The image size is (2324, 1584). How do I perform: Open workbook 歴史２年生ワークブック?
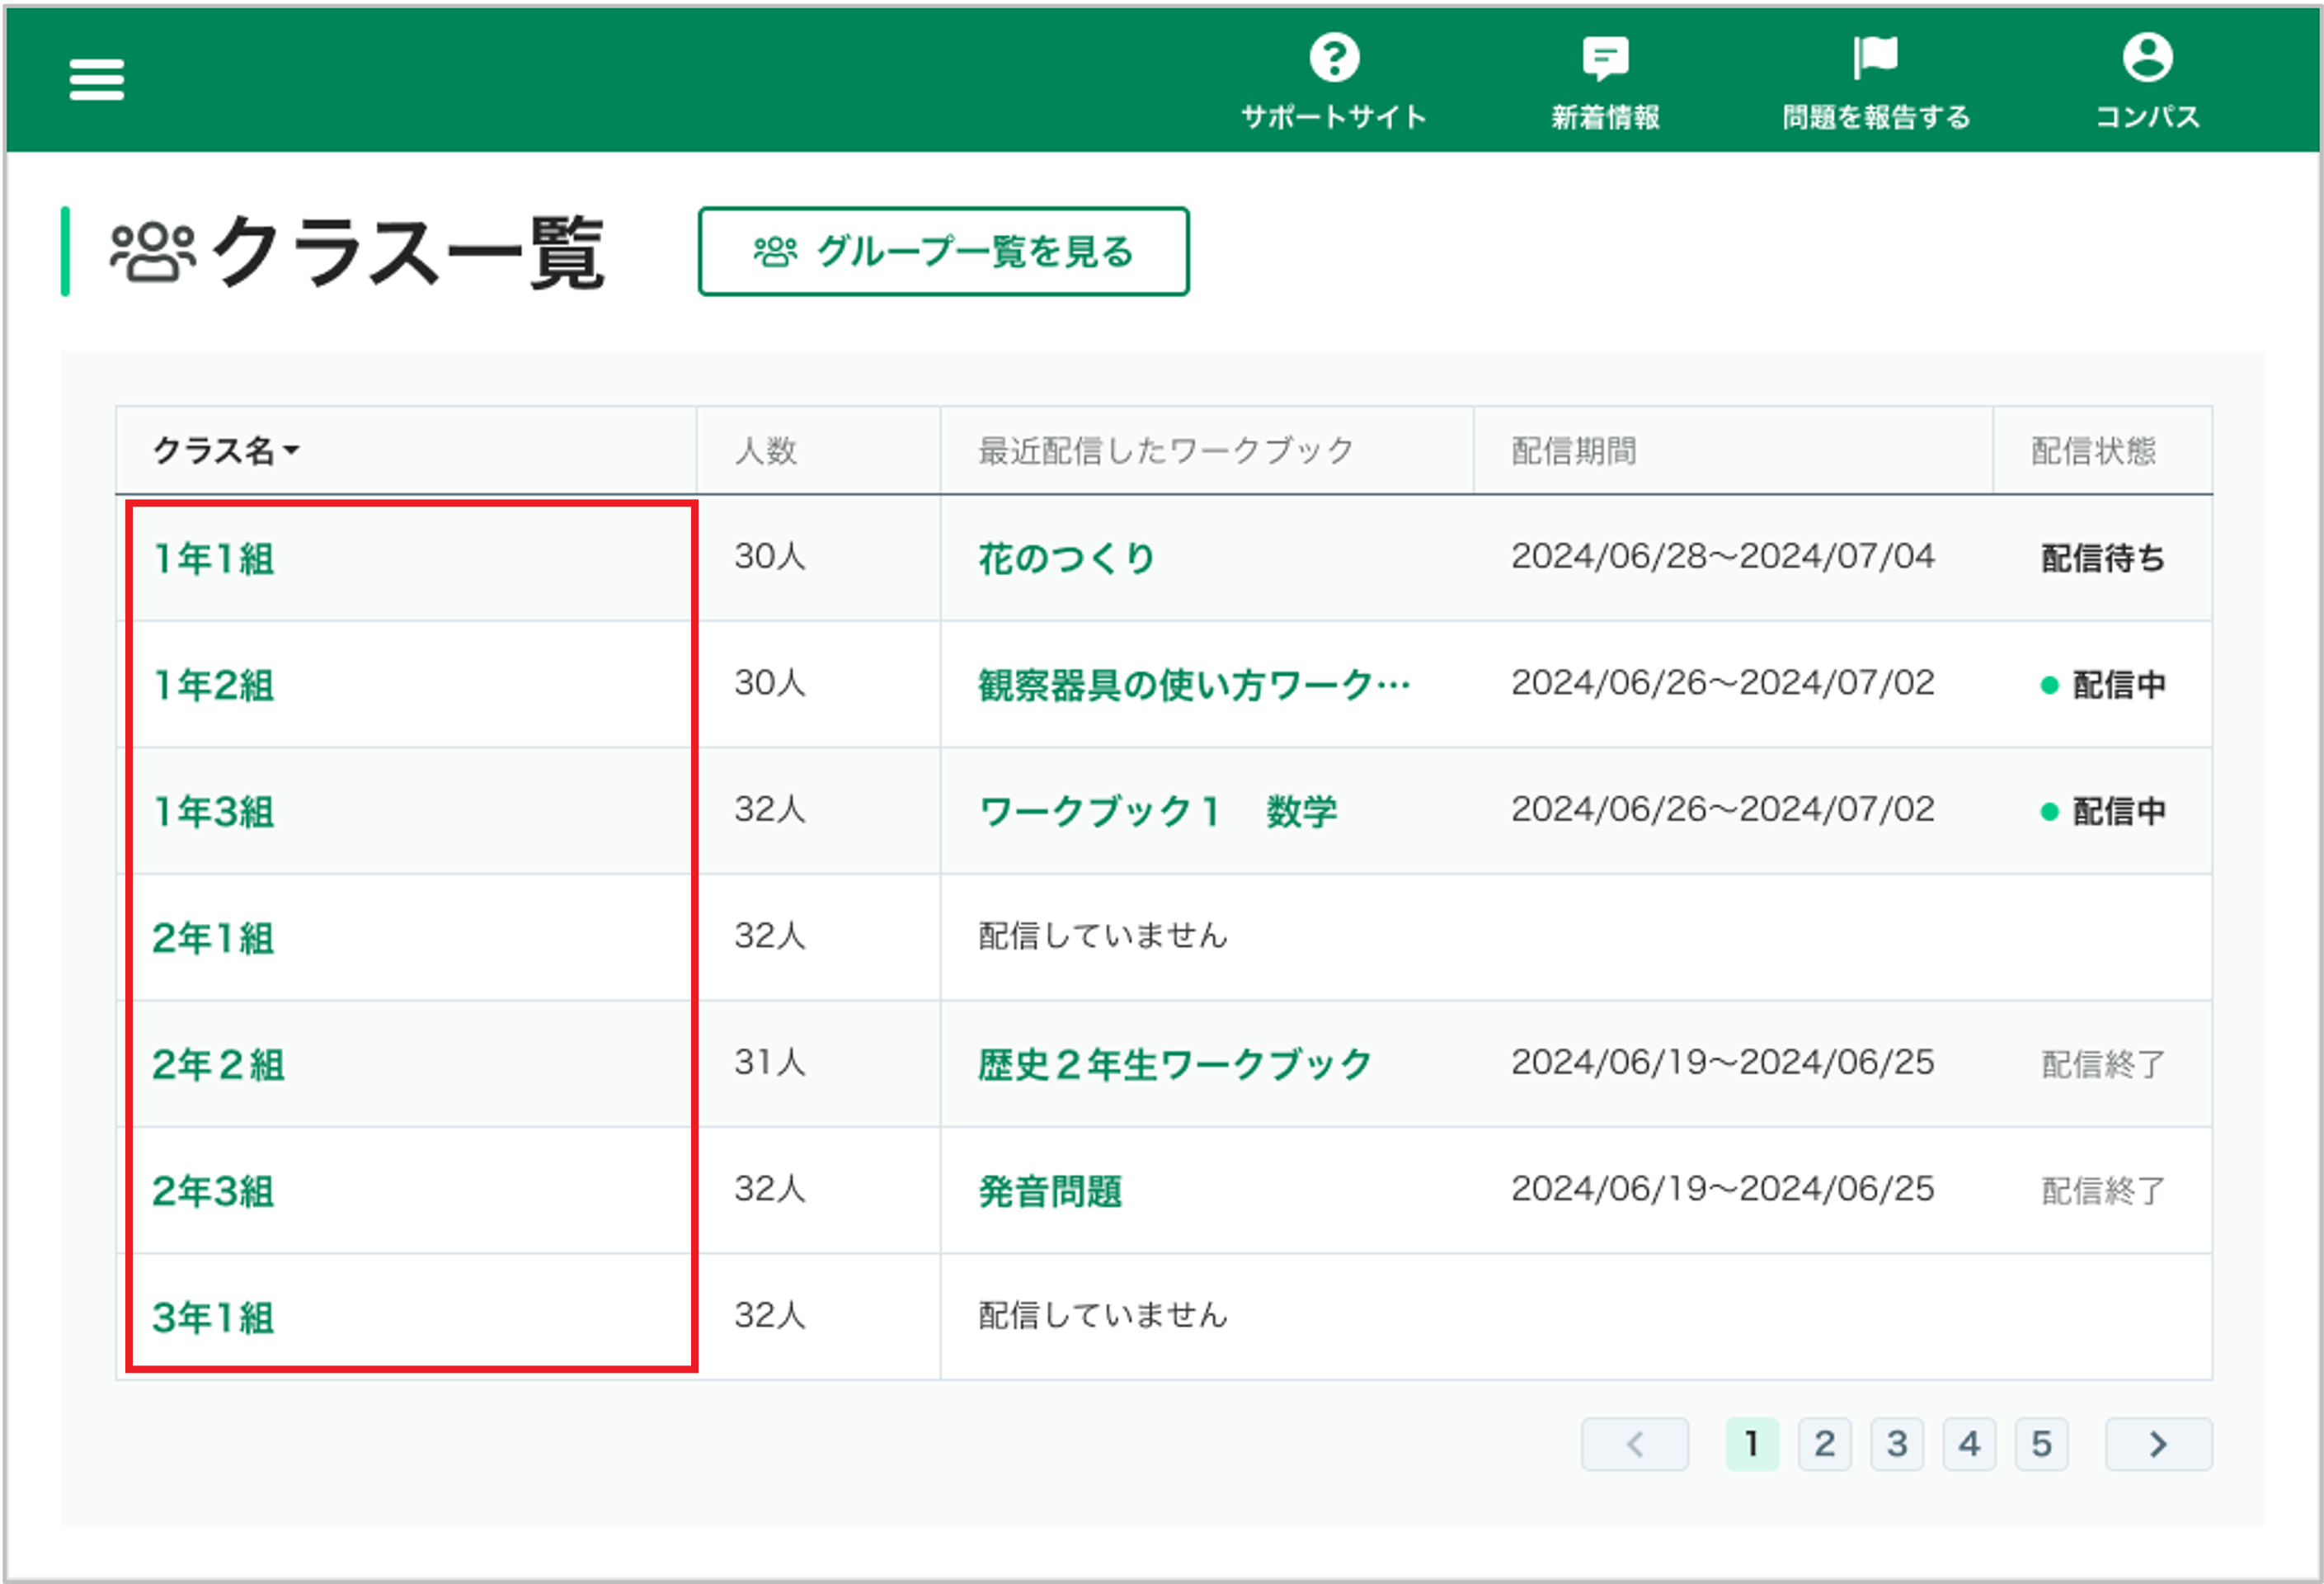point(1174,1063)
